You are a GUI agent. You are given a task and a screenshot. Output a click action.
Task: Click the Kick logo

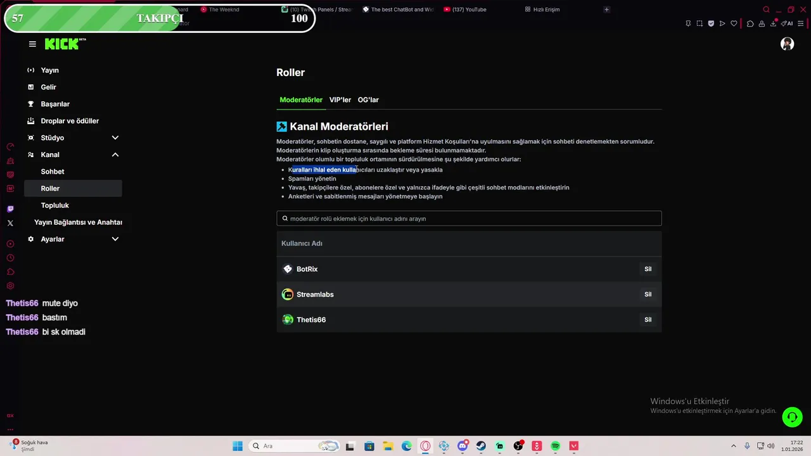tap(65, 44)
